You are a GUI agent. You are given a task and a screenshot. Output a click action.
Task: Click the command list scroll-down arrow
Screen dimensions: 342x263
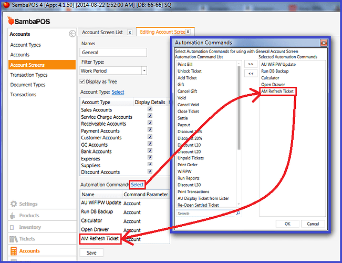tap(239, 204)
